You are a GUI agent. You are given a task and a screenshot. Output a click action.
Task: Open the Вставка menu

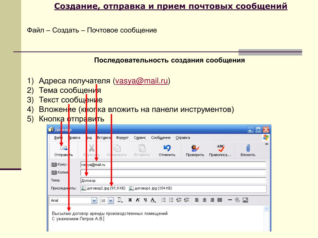click(x=104, y=138)
